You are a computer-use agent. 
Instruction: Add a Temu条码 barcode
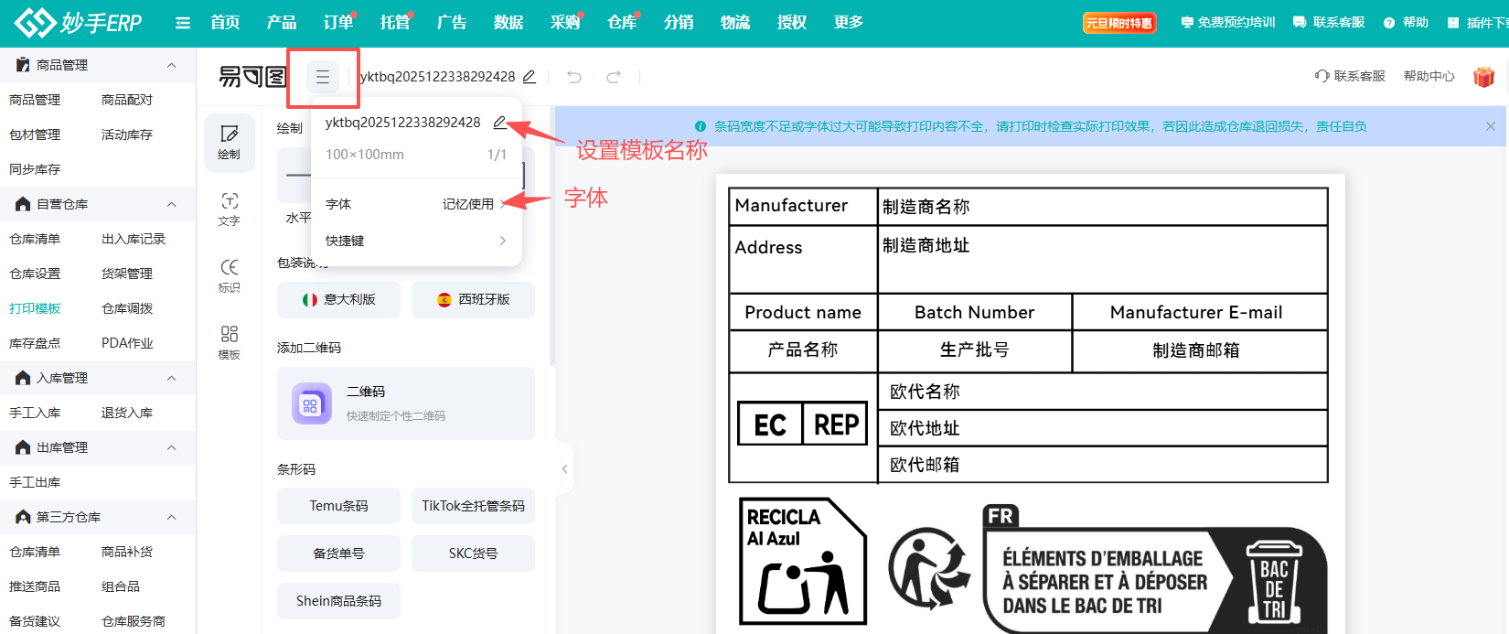[x=338, y=506]
